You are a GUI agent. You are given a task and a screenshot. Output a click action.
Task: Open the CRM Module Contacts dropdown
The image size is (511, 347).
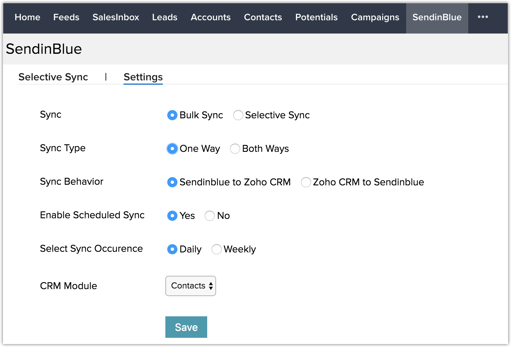coord(191,286)
